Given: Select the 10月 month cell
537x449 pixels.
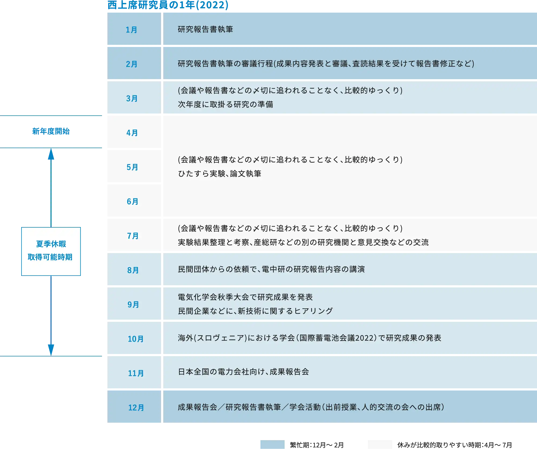Looking at the screenshot, I should pyautogui.click(x=134, y=338).
